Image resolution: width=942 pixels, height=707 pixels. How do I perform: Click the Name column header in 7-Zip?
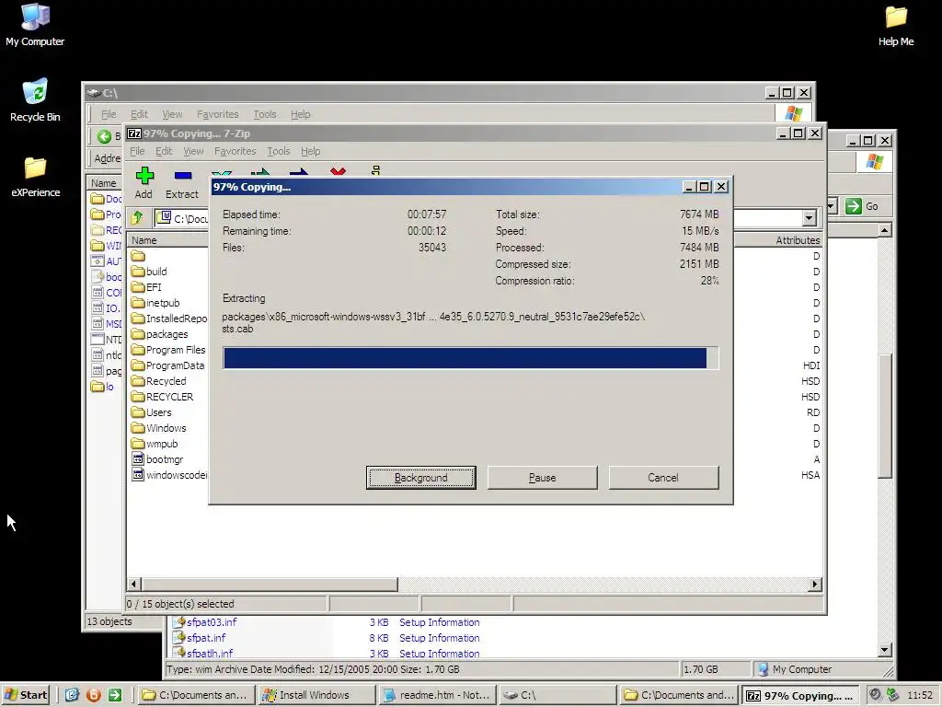(x=167, y=240)
